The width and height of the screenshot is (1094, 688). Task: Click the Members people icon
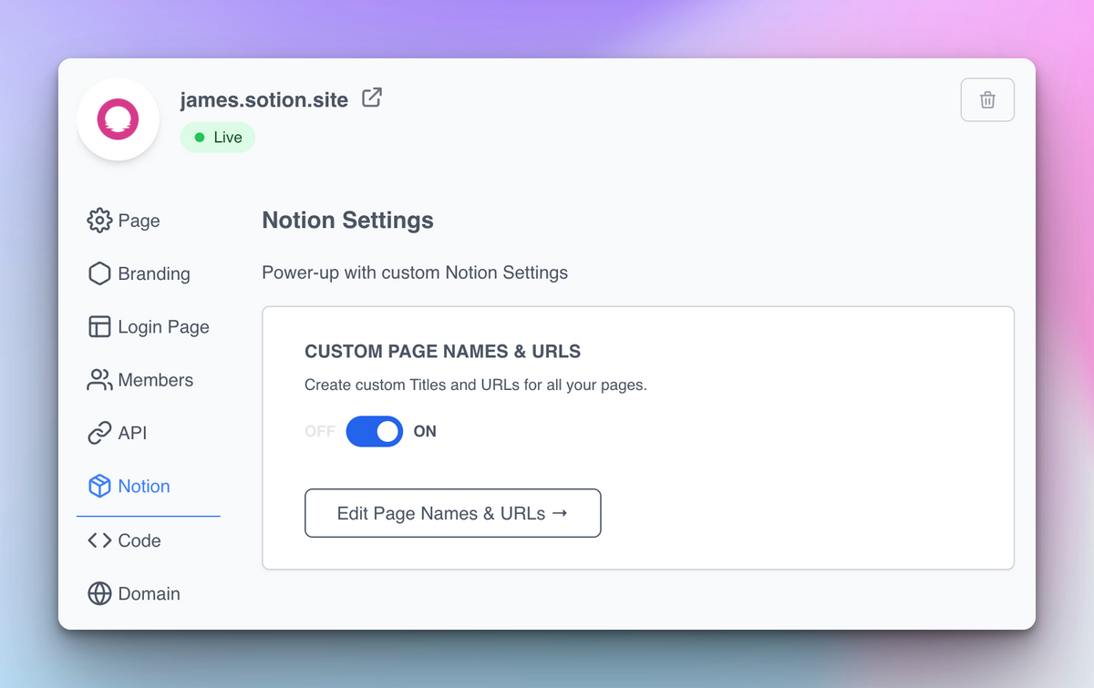coord(99,380)
